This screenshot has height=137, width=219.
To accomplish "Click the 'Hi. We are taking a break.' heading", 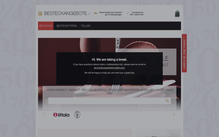I will 109,60.
